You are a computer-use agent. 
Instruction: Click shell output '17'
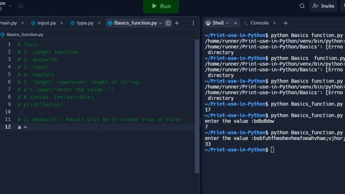(x=208, y=110)
